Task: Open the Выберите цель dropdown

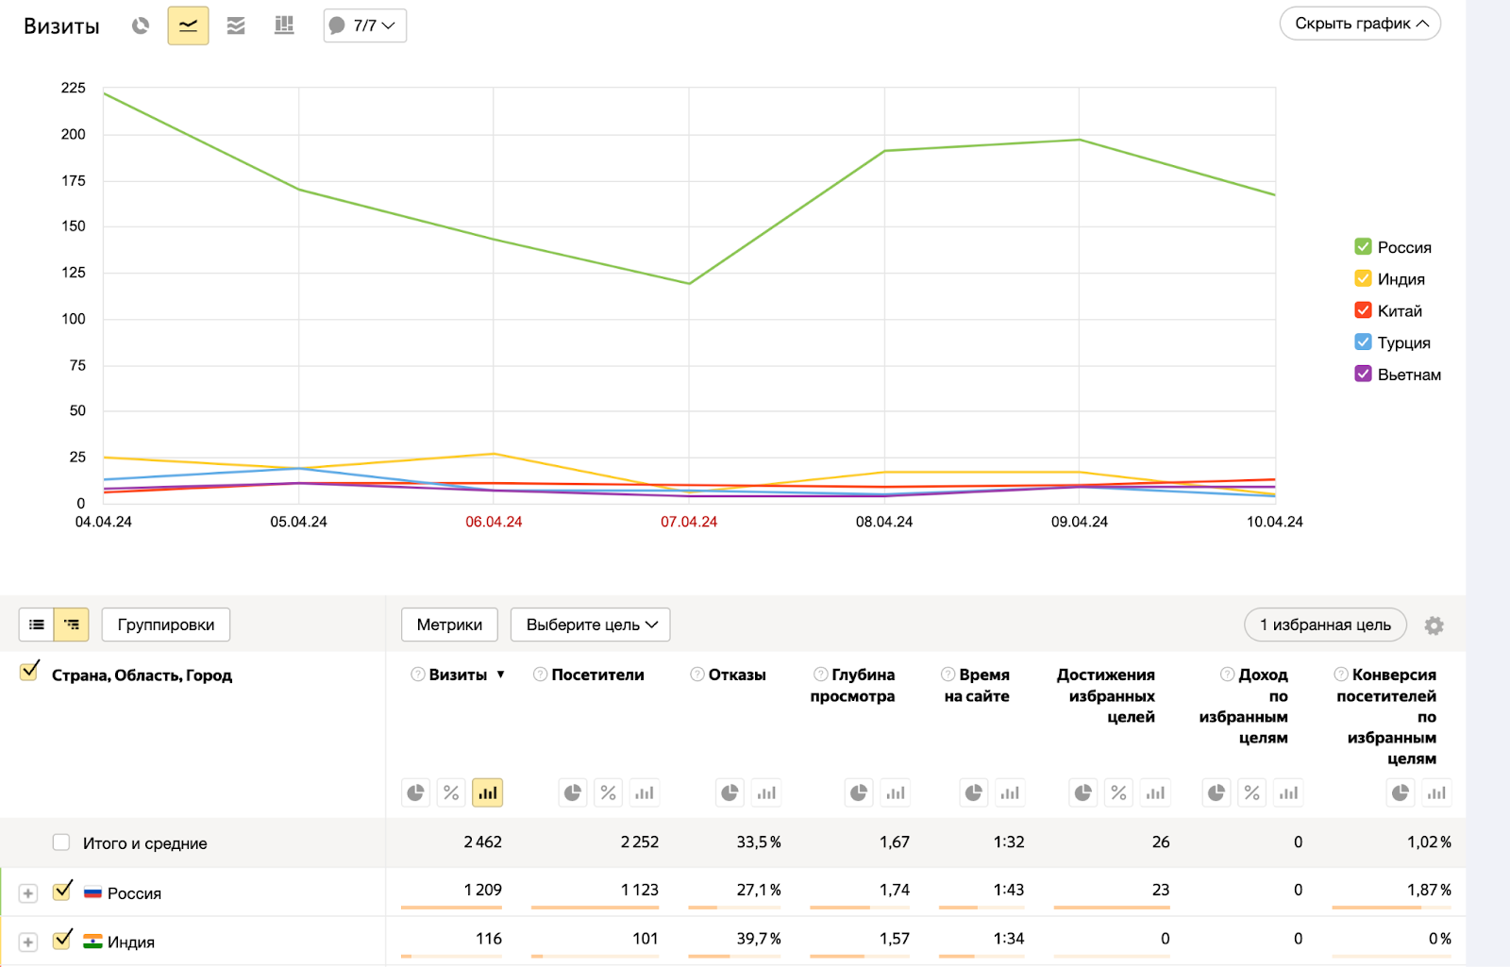Action: [x=591, y=625]
